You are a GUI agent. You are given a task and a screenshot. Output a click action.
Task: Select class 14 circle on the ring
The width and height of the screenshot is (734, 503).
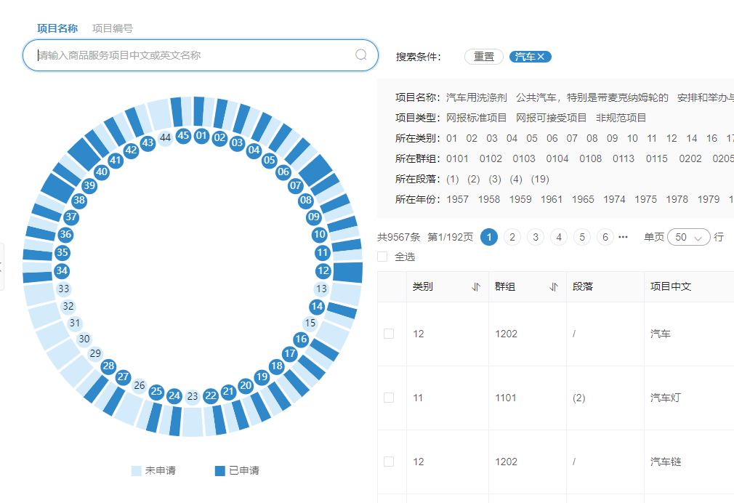(317, 306)
